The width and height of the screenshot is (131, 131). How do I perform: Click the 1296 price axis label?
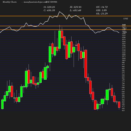(124, 37)
